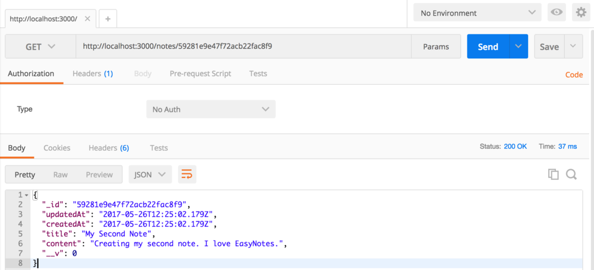Image resolution: width=594 pixels, height=270 pixels.
Task: Open the No Environment dropdown
Action: click(478, 13)
